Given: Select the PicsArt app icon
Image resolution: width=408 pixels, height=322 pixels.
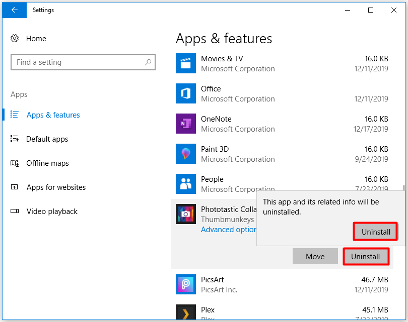Looking at the screenshot, I should (186, 284).
